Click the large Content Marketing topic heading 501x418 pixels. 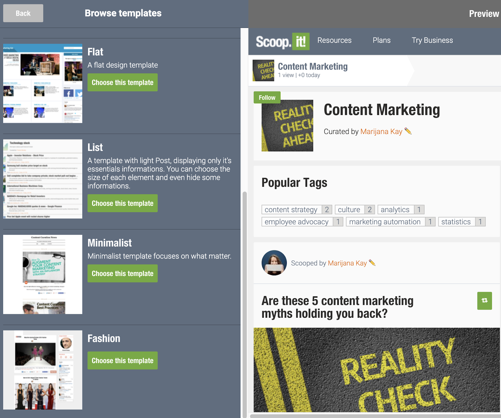coord(382,110)
